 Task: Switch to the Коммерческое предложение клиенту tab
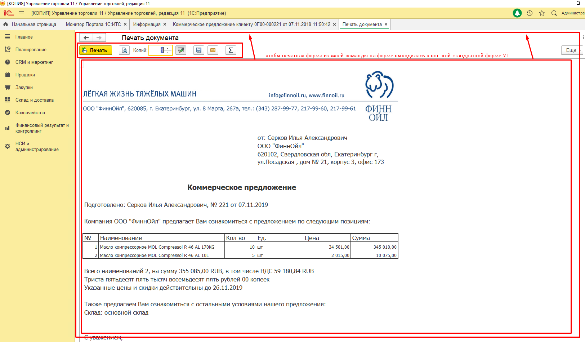click(x=251, y=25)
